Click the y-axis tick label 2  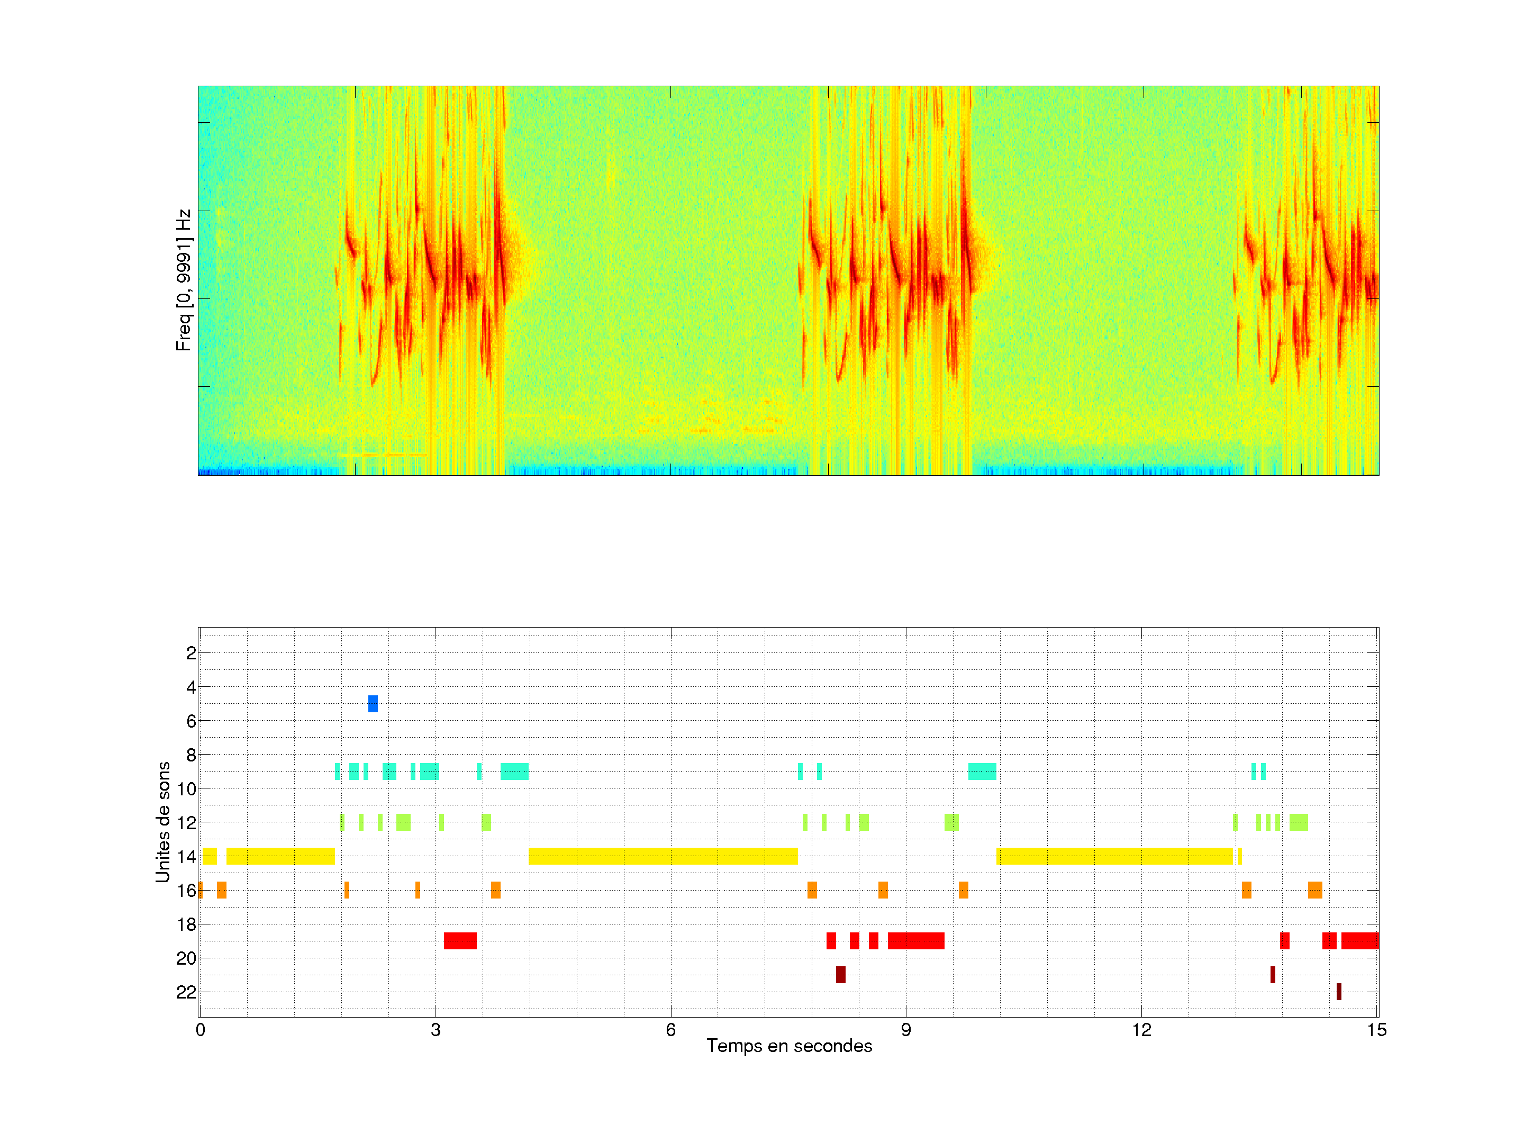click(x=191, y=653)
